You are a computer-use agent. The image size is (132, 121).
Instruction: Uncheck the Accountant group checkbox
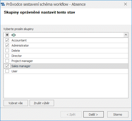tap(7, 40)
